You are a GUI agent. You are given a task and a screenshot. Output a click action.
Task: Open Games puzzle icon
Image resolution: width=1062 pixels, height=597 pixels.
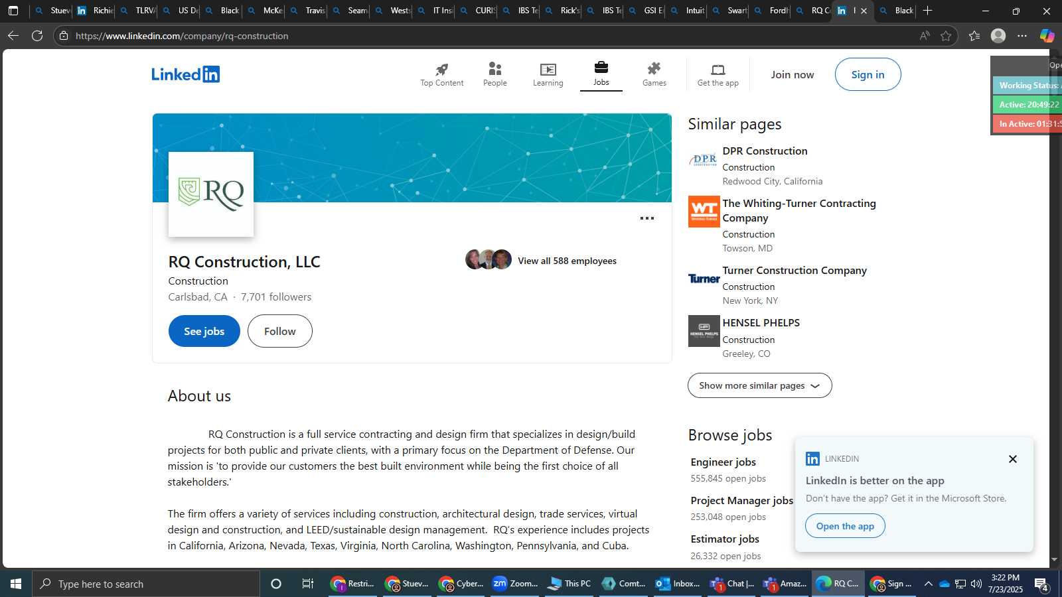(654, 68)
